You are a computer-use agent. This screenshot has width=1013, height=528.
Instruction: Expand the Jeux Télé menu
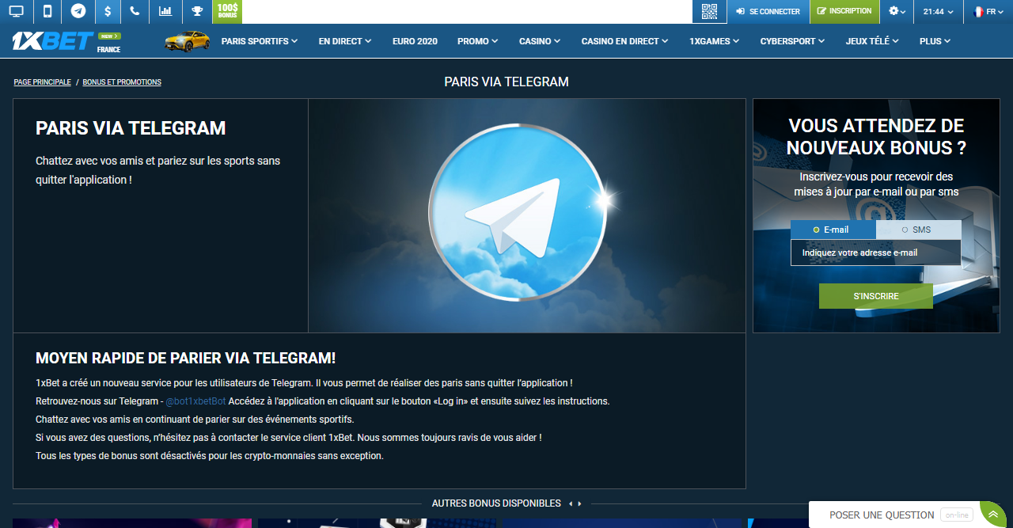point(872,41)
